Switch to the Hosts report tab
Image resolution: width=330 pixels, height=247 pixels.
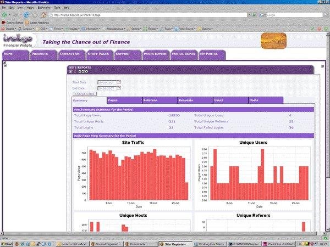pyautogui.click(x=266, y=100)
